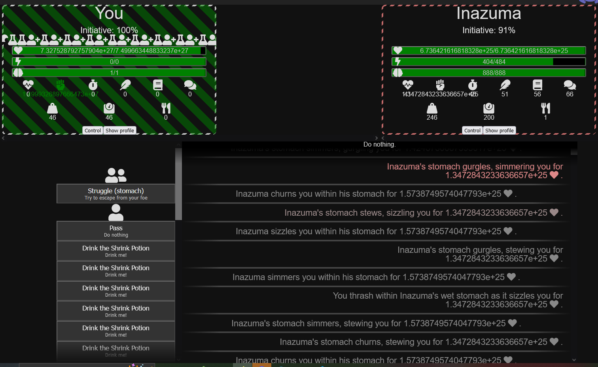Select the Pass action to do nothing
Viewport: 598px width, 367px height.
coord(116,231)
